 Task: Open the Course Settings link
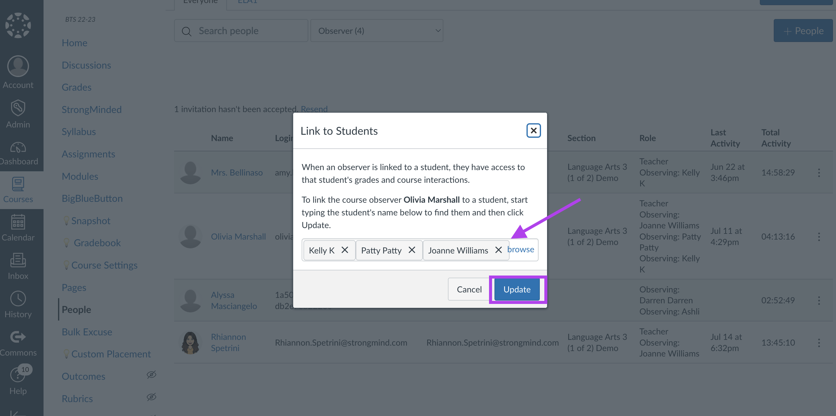(x=105, y=266)
